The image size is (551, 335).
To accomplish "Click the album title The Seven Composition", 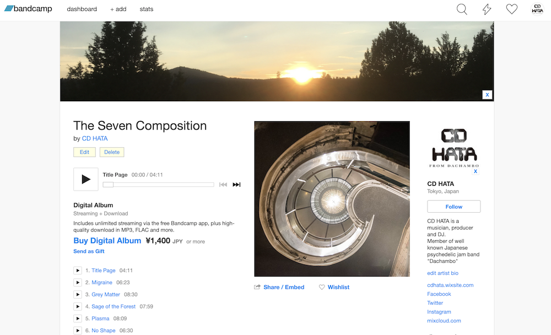I will (140, 126).
